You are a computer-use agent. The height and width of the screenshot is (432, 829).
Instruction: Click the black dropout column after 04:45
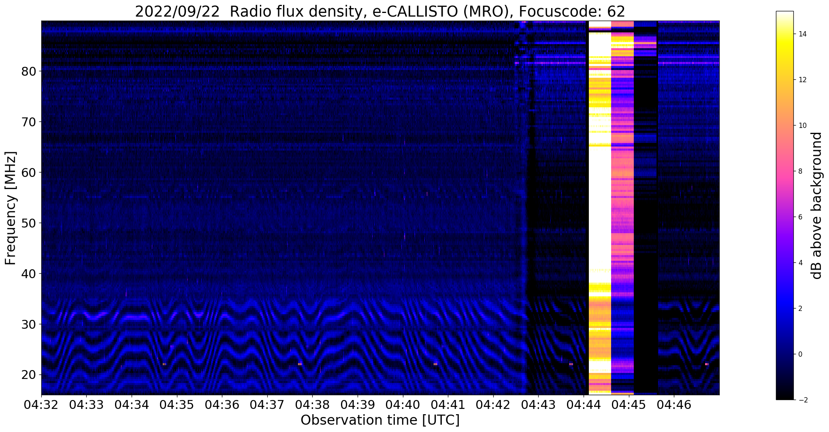coord(646,208)
